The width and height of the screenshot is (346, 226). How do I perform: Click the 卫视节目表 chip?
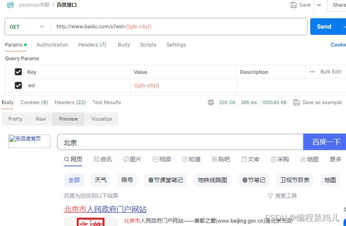[x=295, y=180]
